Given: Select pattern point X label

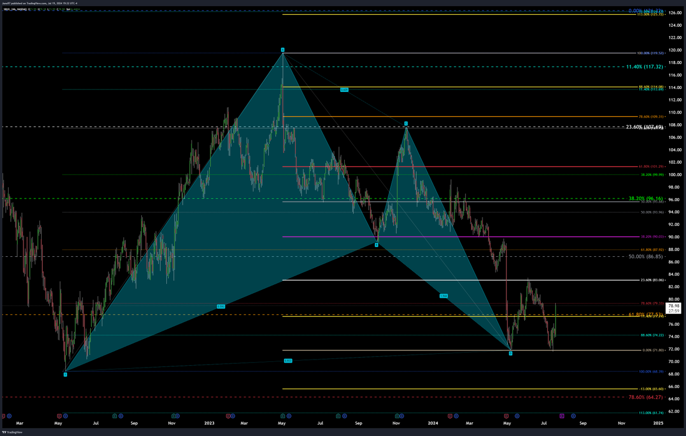Looking at the screenshot, I should click(x=65, y=374).
